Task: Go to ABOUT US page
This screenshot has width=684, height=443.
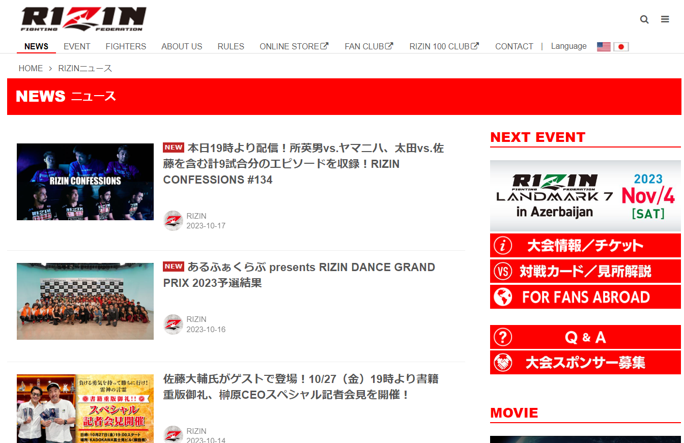Action: pos(182,46)
